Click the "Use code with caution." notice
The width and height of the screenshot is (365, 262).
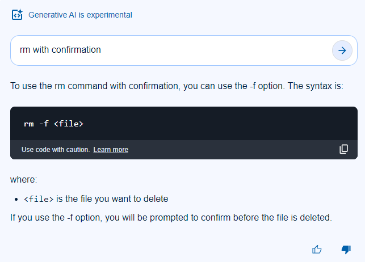pos(56,150)
